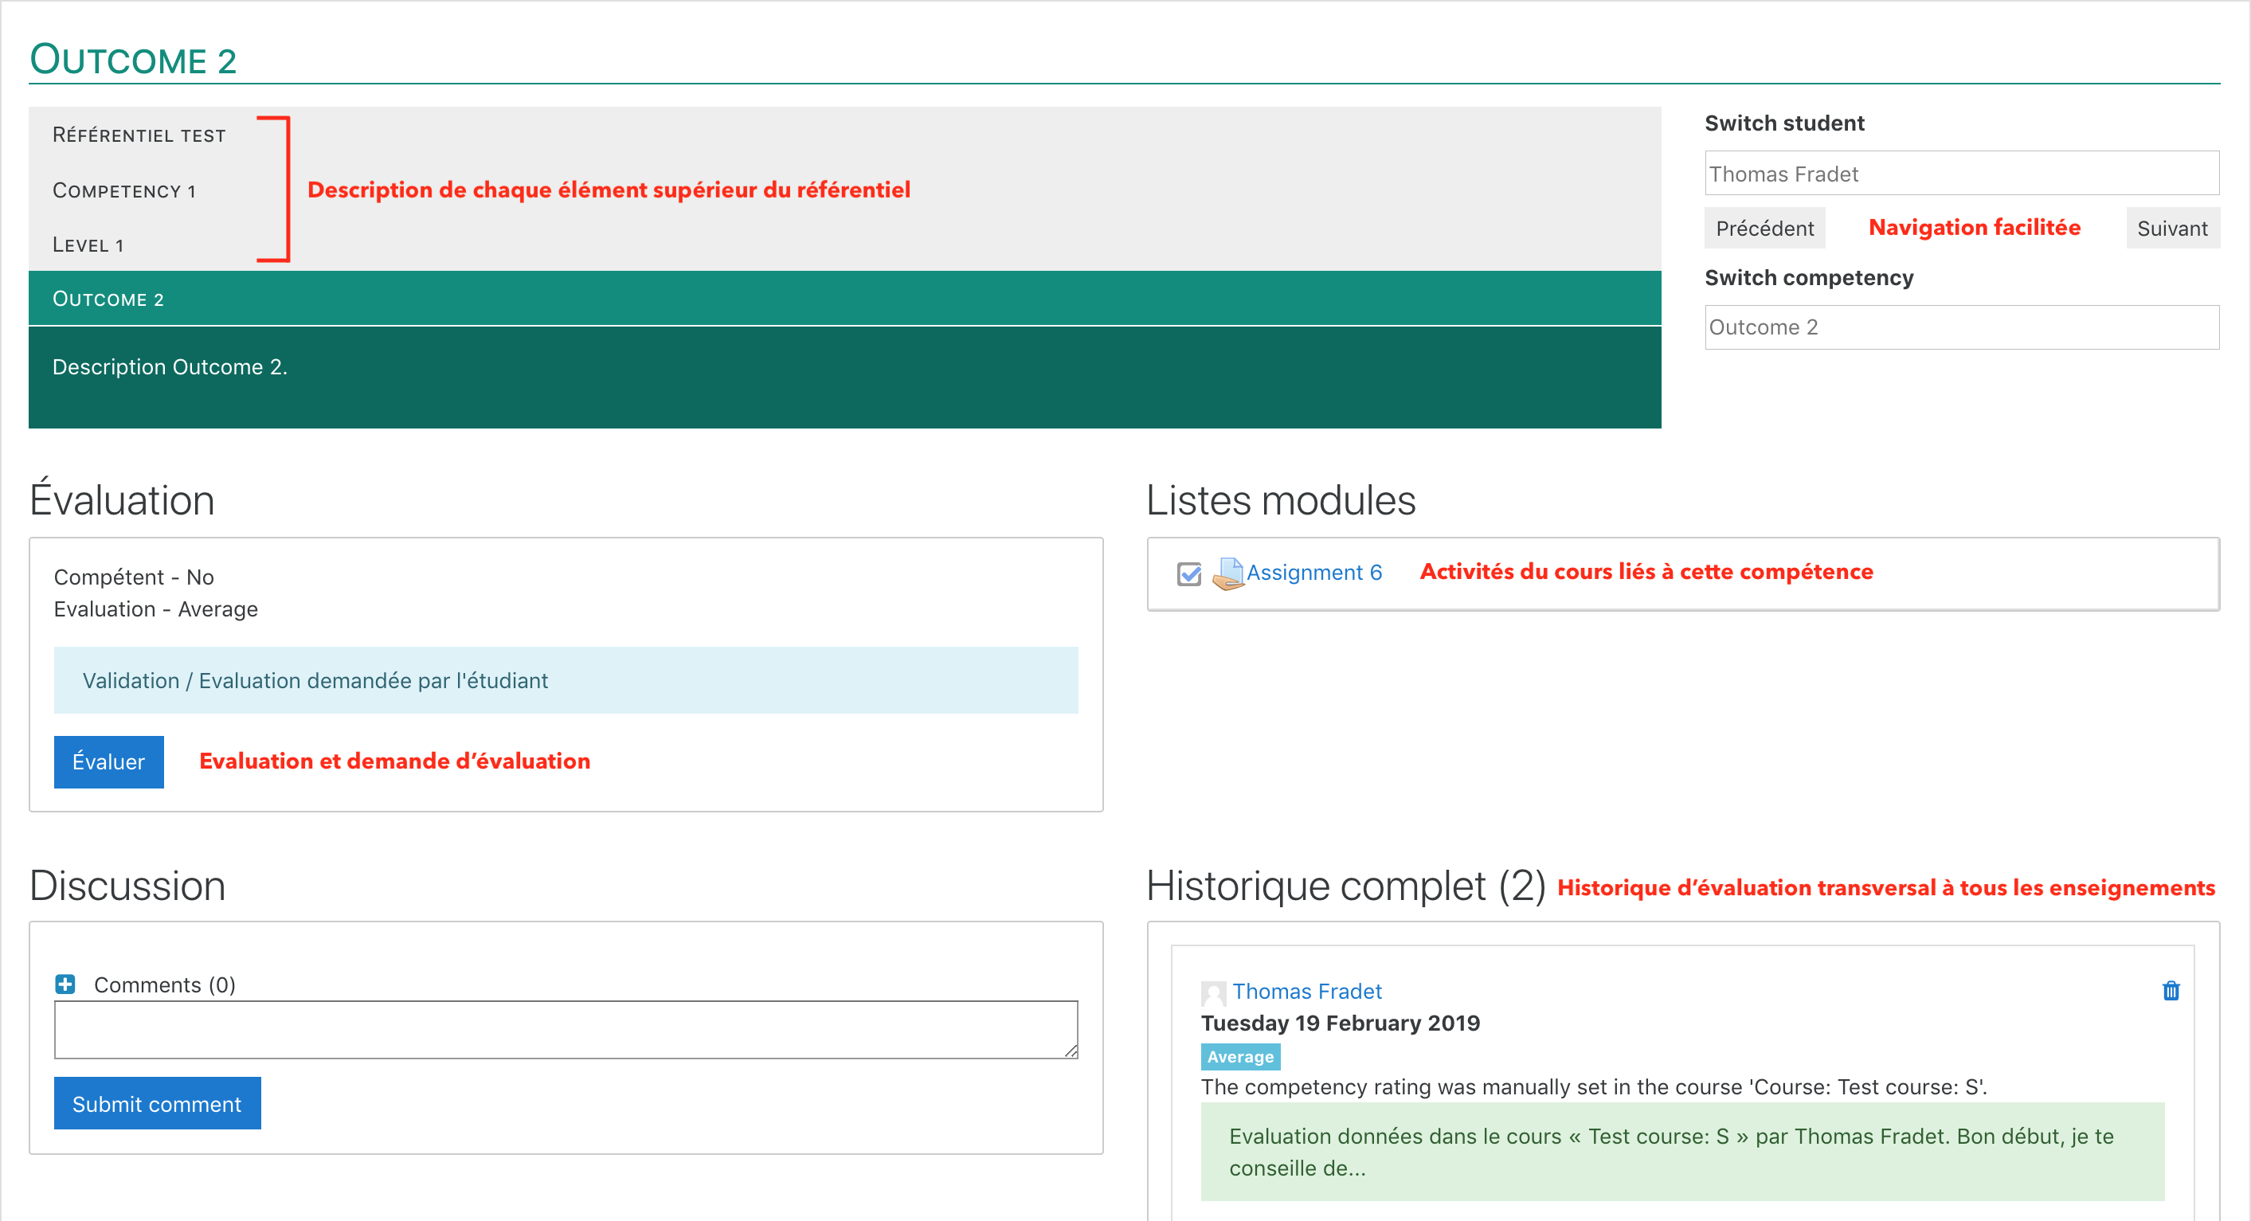Click the Comments (0) label

[164, 985]
